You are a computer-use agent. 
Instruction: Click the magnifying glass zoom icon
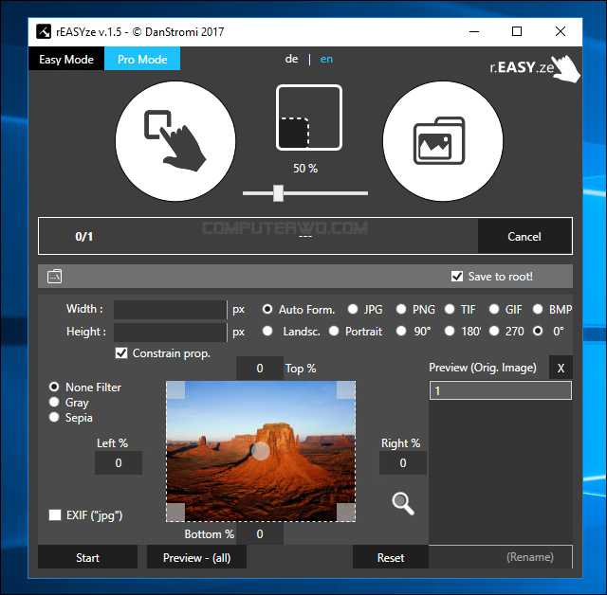[x=403, y=503]
